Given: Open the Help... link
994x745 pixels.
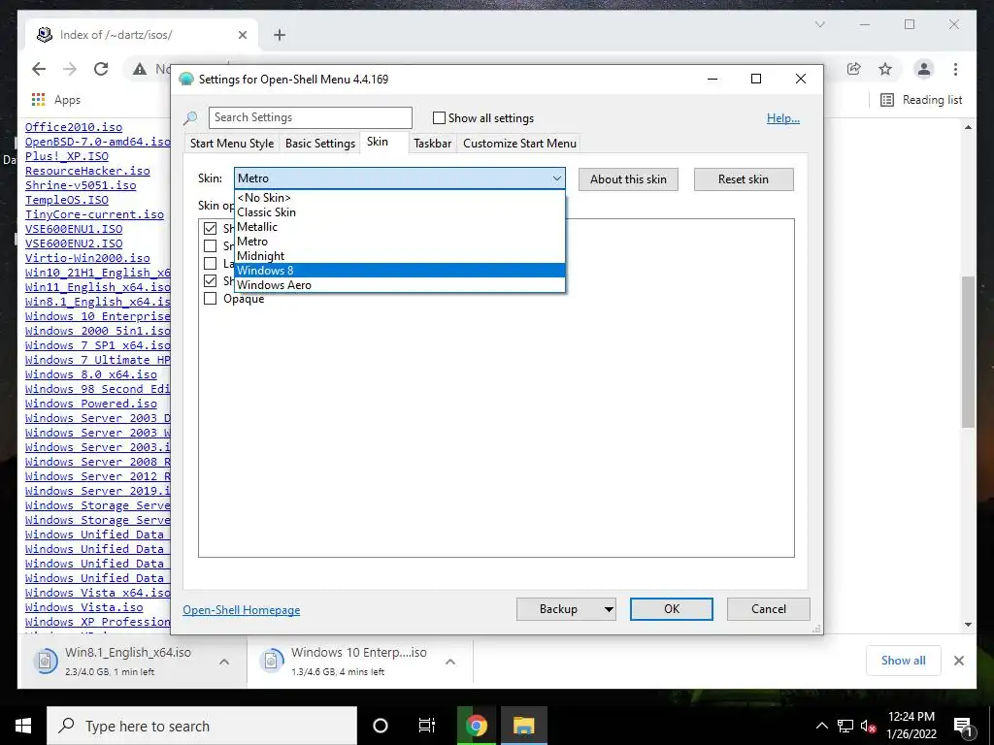Looking at the screenshot, I should pos(783,118).
